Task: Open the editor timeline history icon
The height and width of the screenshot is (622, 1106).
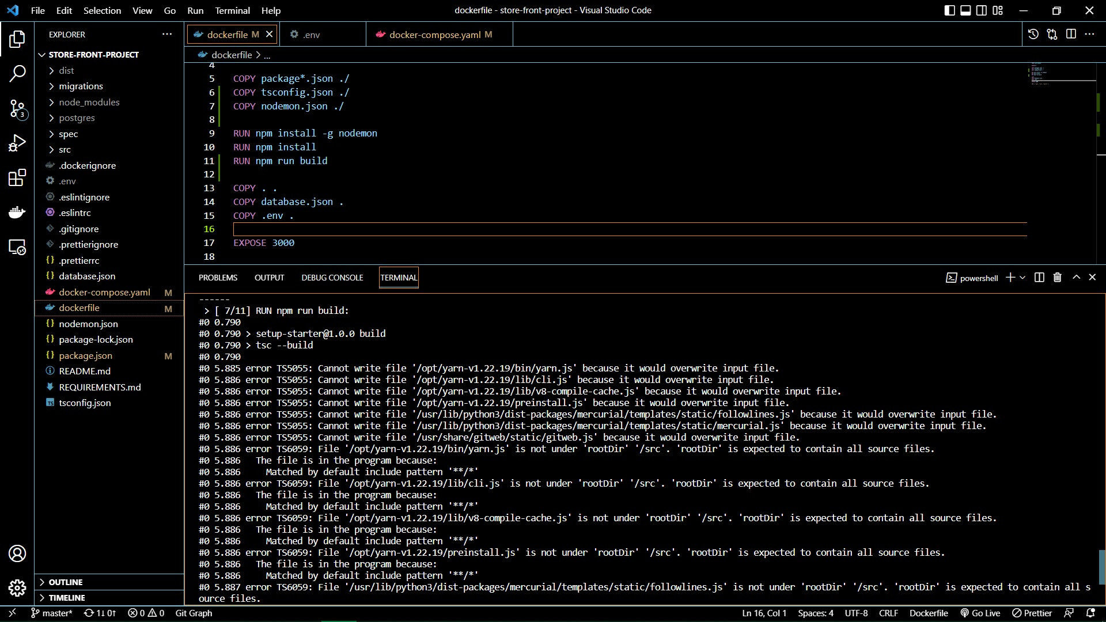Action: (x=1033, y=35)
